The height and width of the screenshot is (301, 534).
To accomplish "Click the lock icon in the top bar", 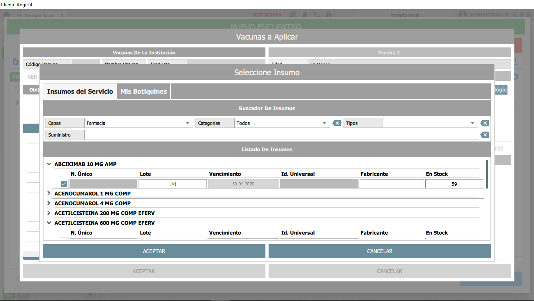I will pyautogui.click(x=328, y=14).
